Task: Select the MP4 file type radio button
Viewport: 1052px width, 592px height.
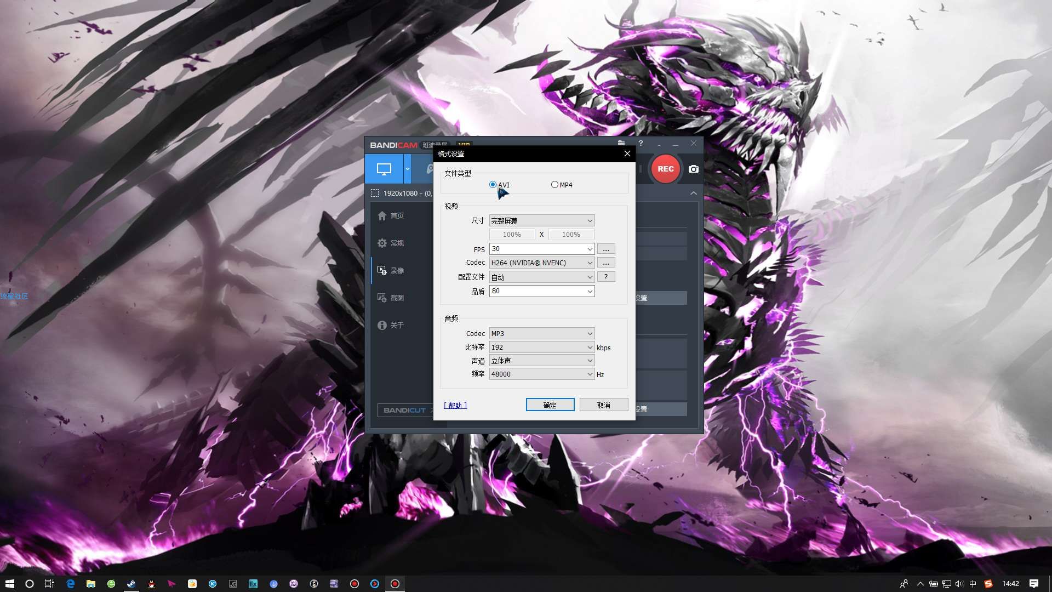Action: click(554, 185)
